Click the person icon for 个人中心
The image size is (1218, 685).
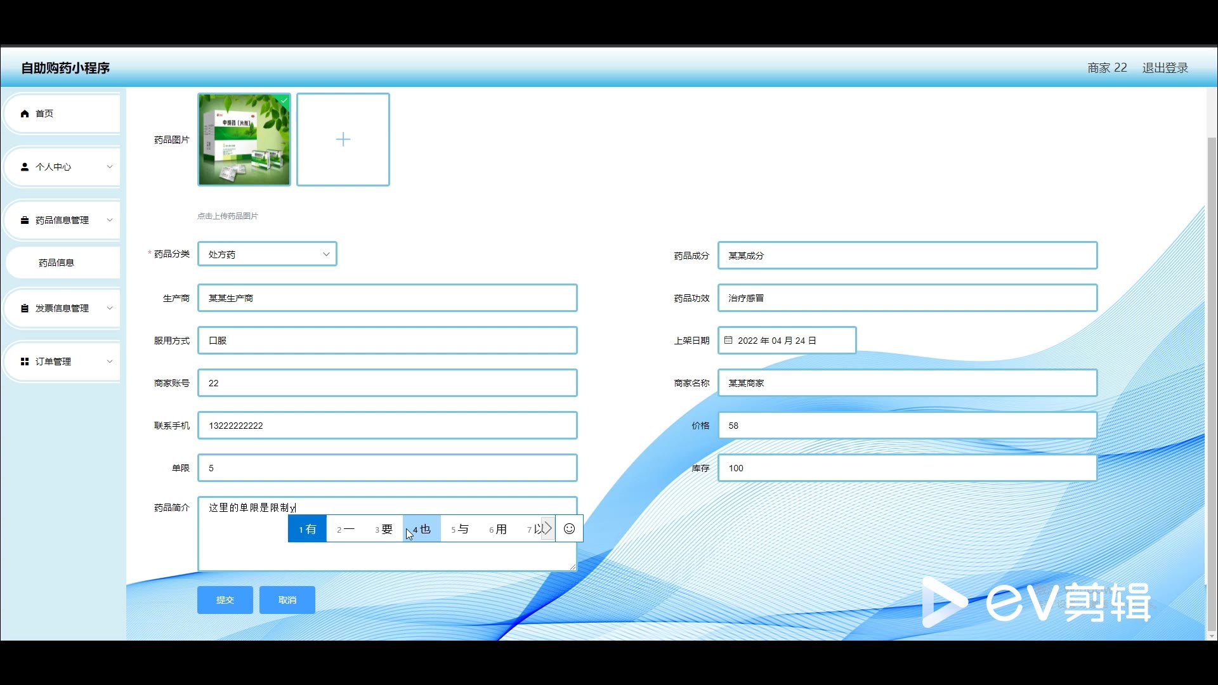pyautogui.click(x=25, y=167)
